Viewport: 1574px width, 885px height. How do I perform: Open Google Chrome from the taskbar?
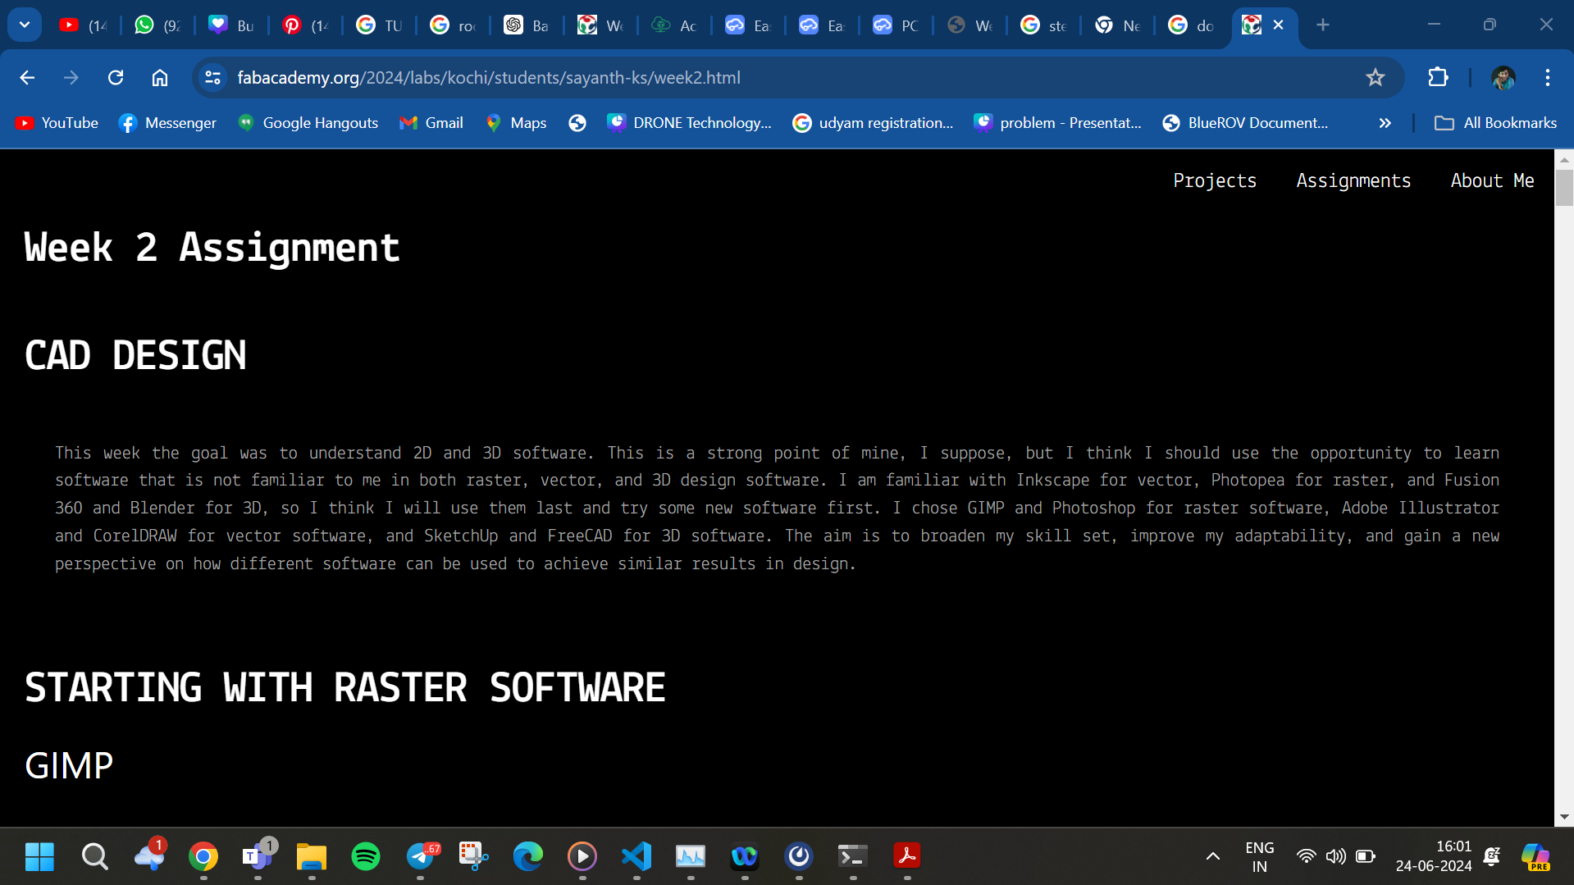[203, 856]
